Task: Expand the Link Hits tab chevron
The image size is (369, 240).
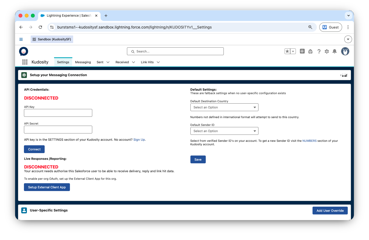Action: pyautogui.click(x=158, y=62)
